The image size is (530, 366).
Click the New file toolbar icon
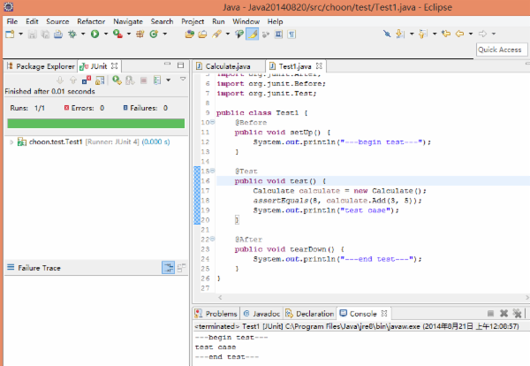coord(9,34)
